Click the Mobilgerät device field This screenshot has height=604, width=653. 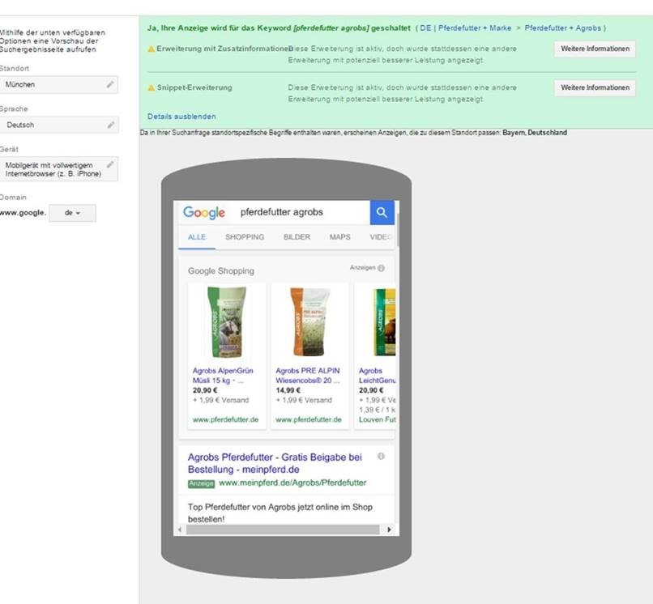[58, 169]
